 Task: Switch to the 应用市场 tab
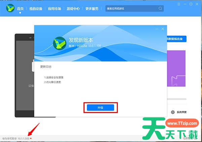click(x=55, y=9)
